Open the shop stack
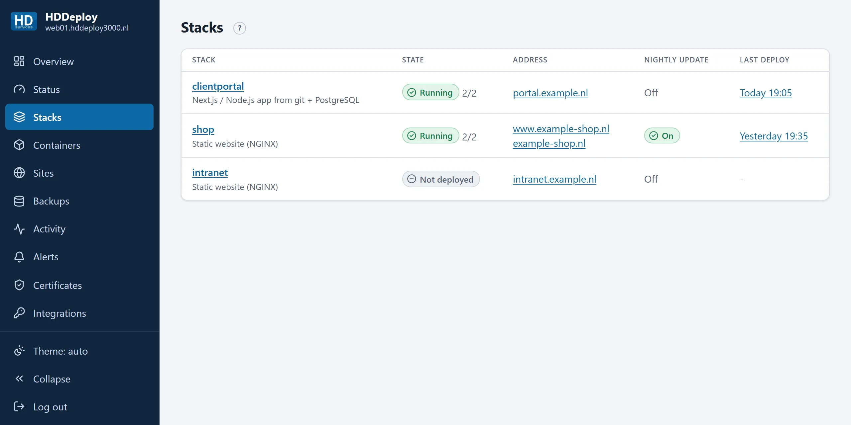The image size is (851, 425). (x=203, y=129)
